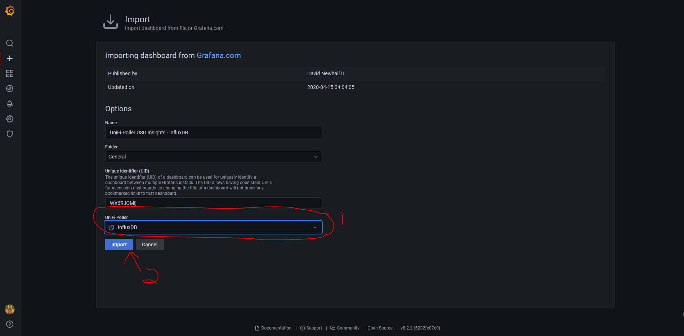
Task: Click the Unique identifier (UID) label
Action: pyautogui.click(x=127, y=171)
